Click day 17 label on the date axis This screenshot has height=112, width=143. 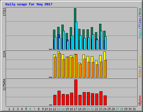(x=75, y=109)
